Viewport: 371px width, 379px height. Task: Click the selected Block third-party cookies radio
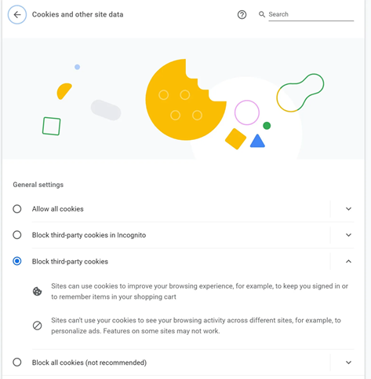tap(17, 261)
